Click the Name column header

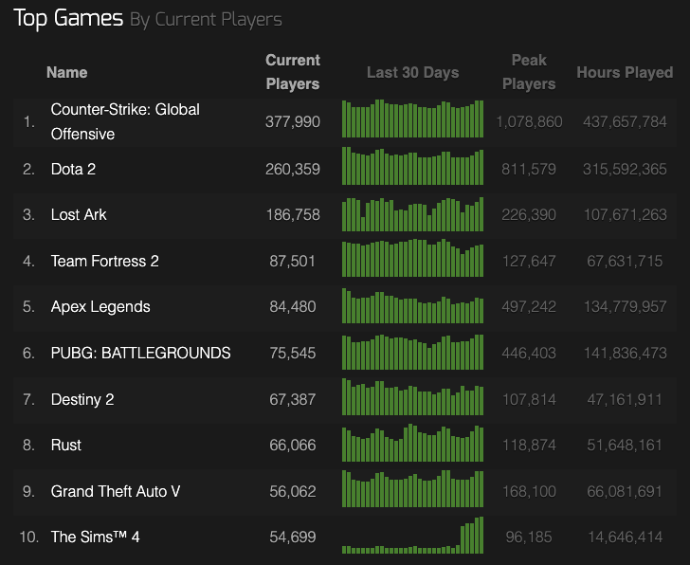tap(67, 72)
